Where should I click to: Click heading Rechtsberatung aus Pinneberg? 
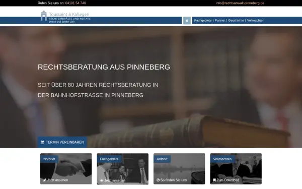(x=104, y=67)
